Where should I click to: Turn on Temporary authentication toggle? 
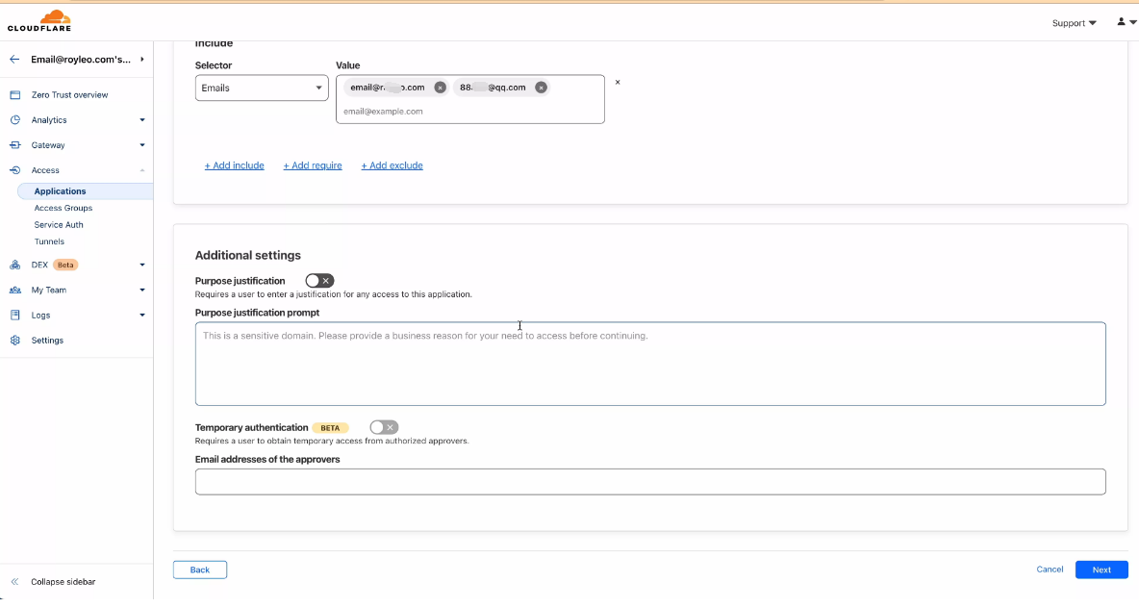[x=384, y=427]
